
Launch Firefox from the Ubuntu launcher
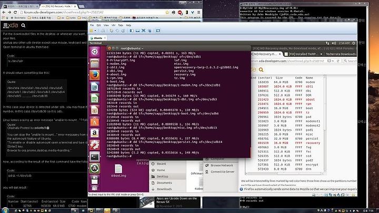pos(95,75)
